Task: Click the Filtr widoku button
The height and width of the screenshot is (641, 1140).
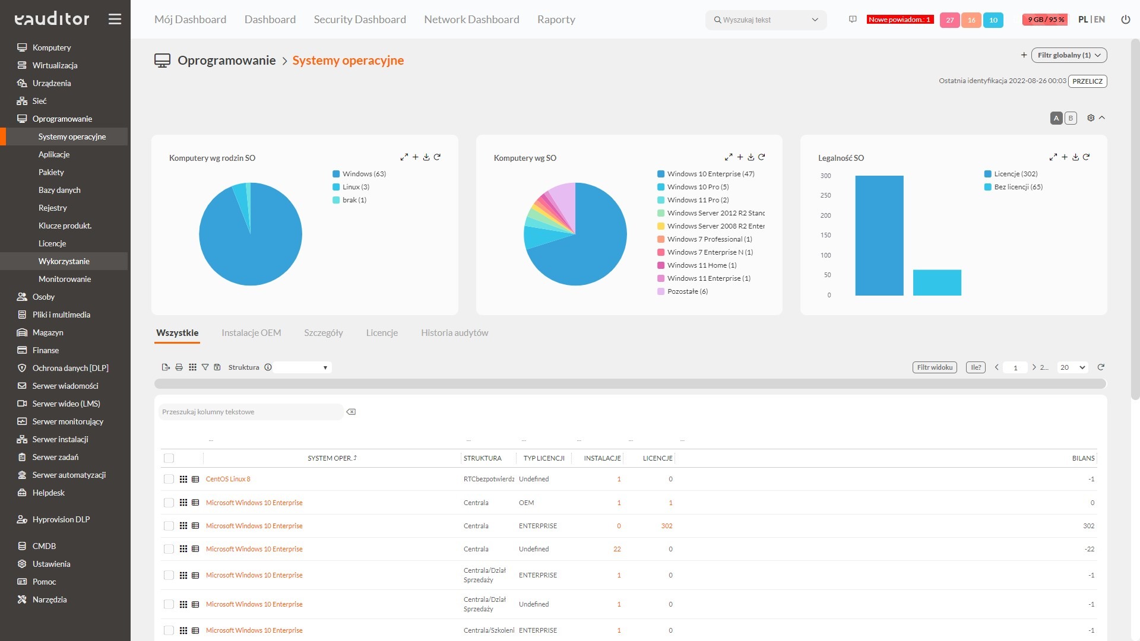Action: [935, 367]
